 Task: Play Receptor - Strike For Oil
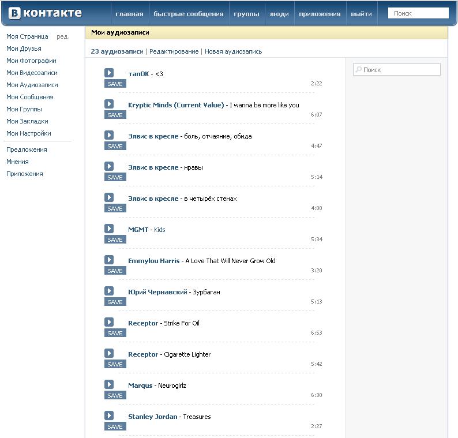109,322
